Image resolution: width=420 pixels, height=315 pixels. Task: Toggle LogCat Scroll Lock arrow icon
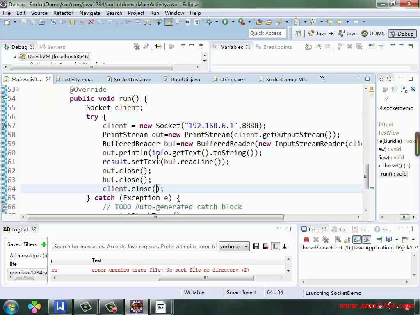(285, 247)
